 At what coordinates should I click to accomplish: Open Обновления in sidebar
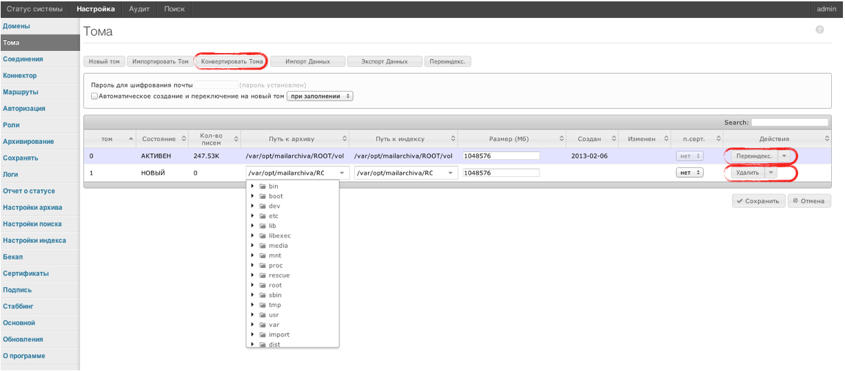pos(39,339)
